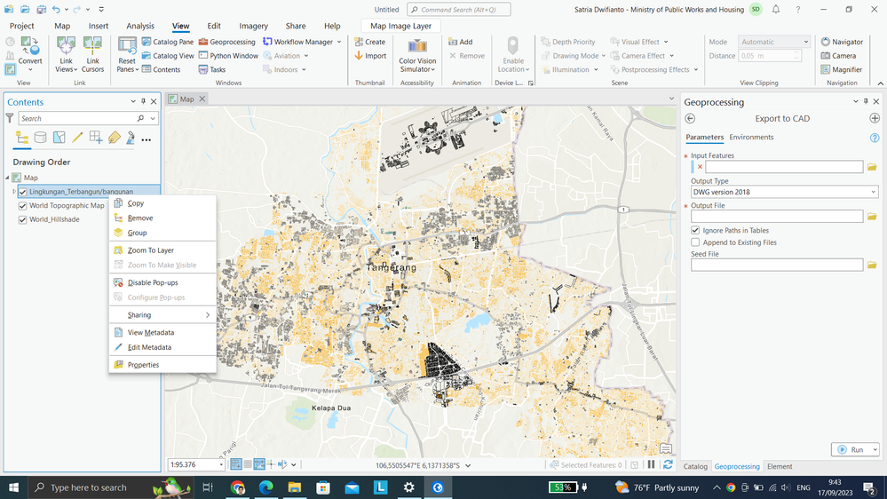The height and width of the screenshot is (499, 887).
Task: Click the Command Search box
Action: click(x=459, y=10)
